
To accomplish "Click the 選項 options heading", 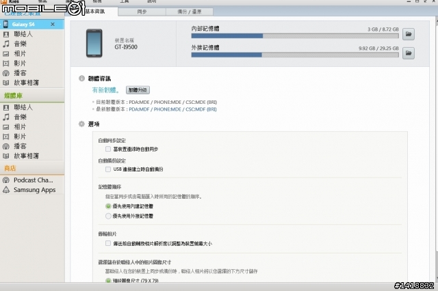I will coord(94,124).
